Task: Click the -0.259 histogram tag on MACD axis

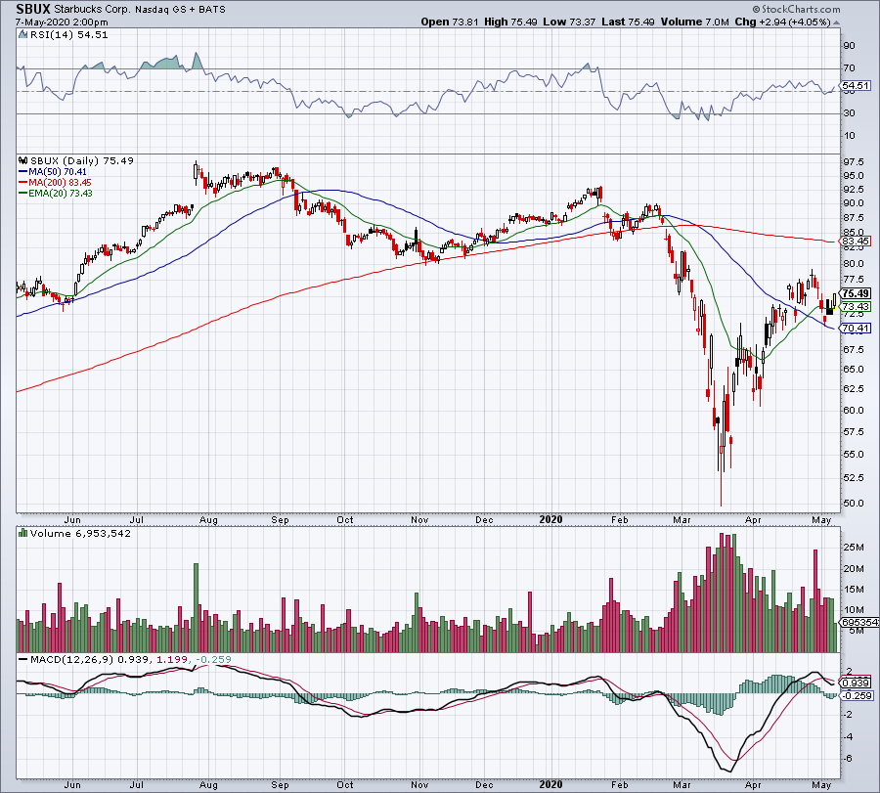Action: [857, 696]
